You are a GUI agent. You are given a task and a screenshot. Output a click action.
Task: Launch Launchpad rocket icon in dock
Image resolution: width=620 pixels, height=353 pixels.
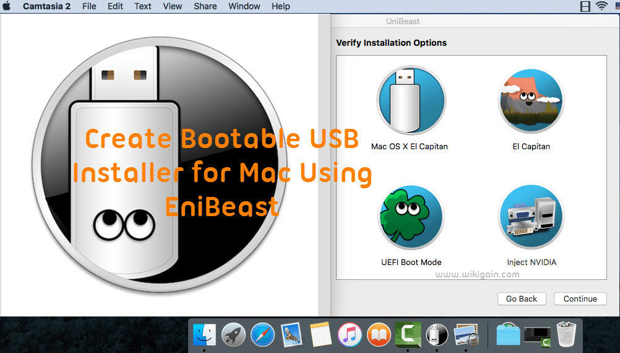tap(233, 335)
